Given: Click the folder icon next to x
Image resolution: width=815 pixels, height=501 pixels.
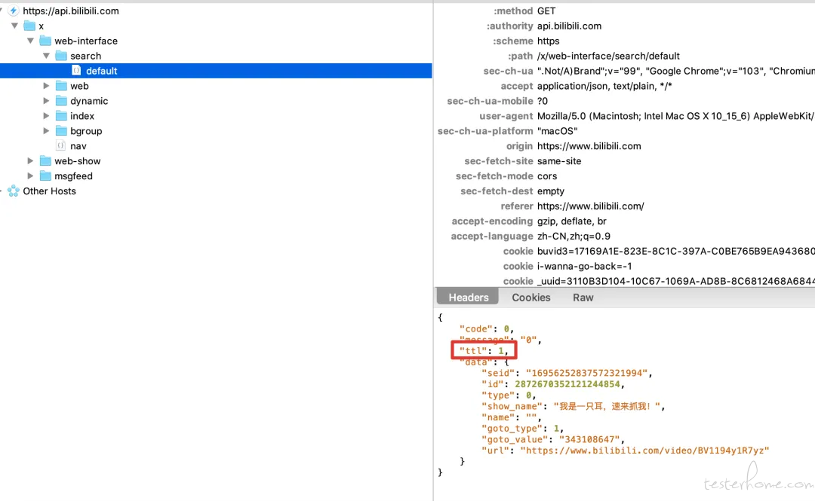Looking at the screenshot, I should point(29,26).
